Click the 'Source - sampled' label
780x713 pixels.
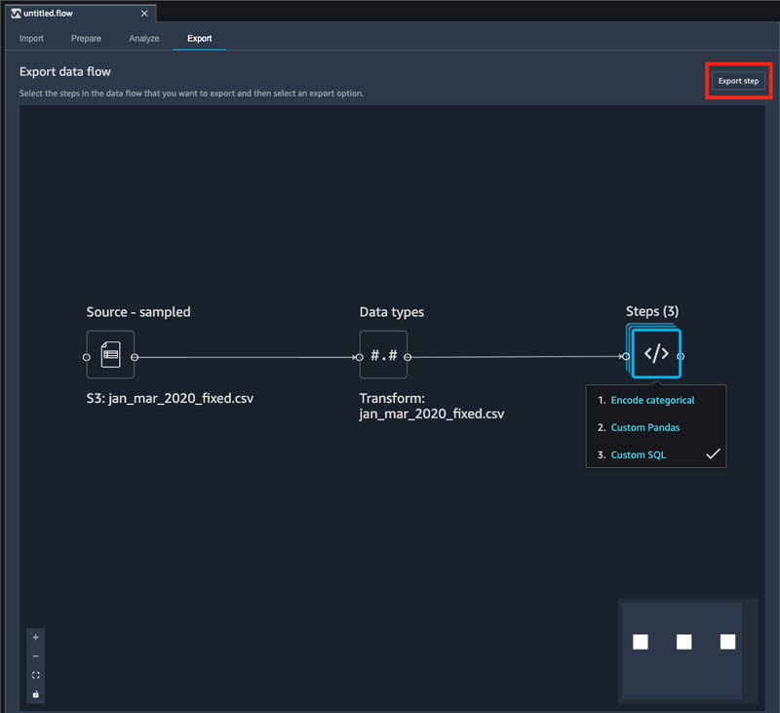(138, 312)
